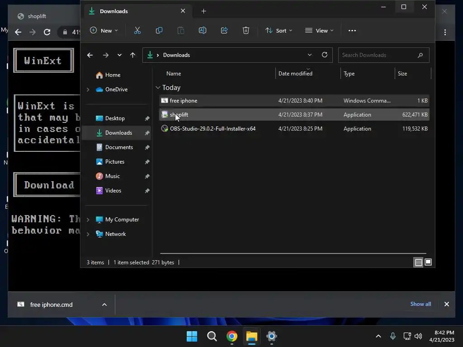Open the View dropdown
The width and height of the screenshot is (463, 347).
point(319,30)
